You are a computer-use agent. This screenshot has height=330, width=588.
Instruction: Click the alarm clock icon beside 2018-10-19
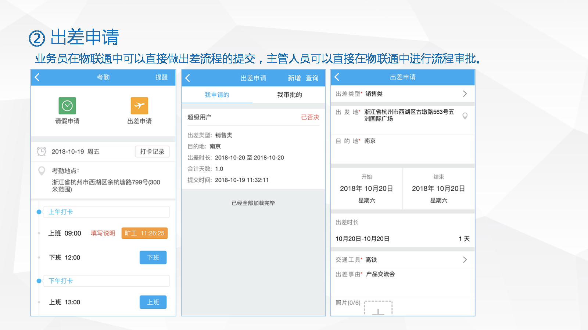(42, 151)
